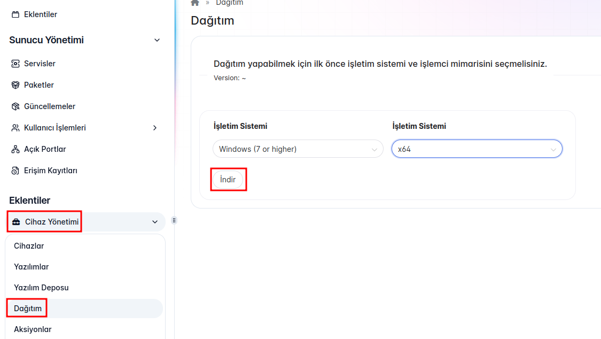The height and width of the screenshot is (339, 601).
Task: Open the x64 architecture dropdown
Action: [x=477, y=149]
